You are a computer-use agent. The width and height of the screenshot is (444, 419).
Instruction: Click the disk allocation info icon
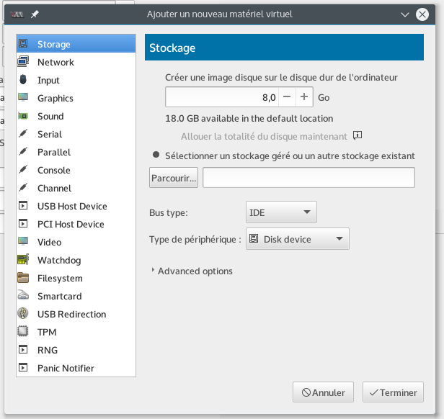coord(358,135)
